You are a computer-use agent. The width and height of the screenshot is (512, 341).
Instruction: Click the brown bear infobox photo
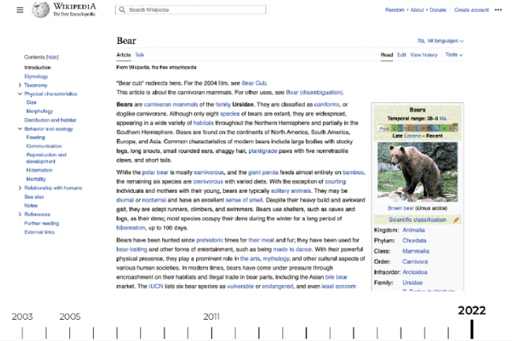[x=417, y=172]
